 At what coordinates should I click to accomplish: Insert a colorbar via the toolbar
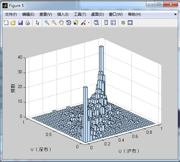(106, 23)
